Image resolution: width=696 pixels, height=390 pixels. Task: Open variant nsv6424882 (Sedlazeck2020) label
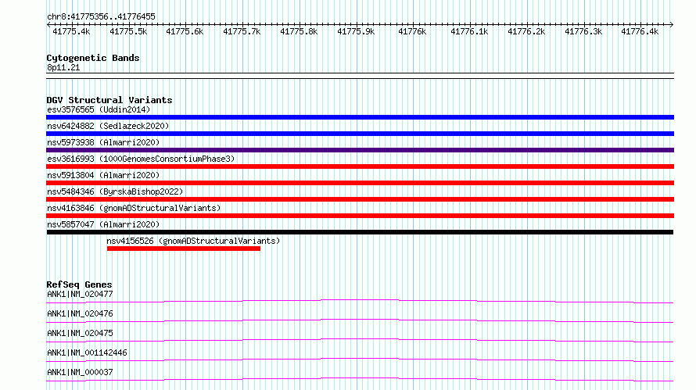(108, 126)
